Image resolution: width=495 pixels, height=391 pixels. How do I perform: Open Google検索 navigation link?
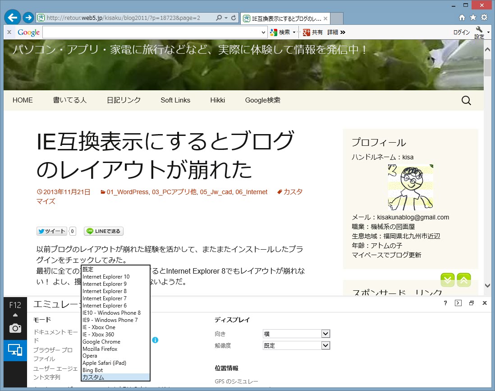[263, 100]
